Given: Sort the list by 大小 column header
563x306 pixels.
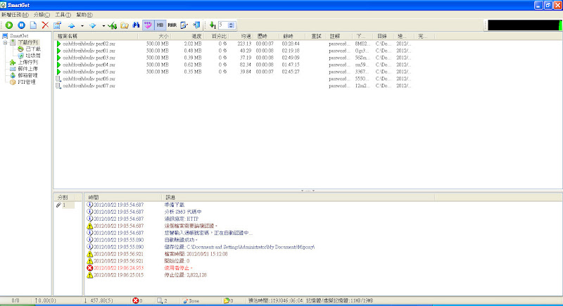Looking at the screenshot, I should tap(163, 35).
